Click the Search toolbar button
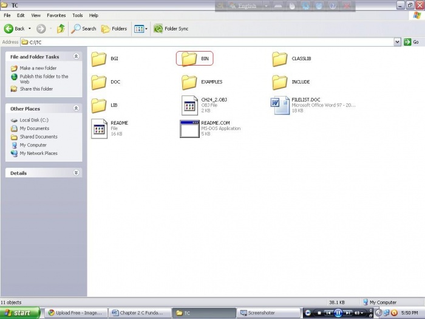 [x=84, y=29]
